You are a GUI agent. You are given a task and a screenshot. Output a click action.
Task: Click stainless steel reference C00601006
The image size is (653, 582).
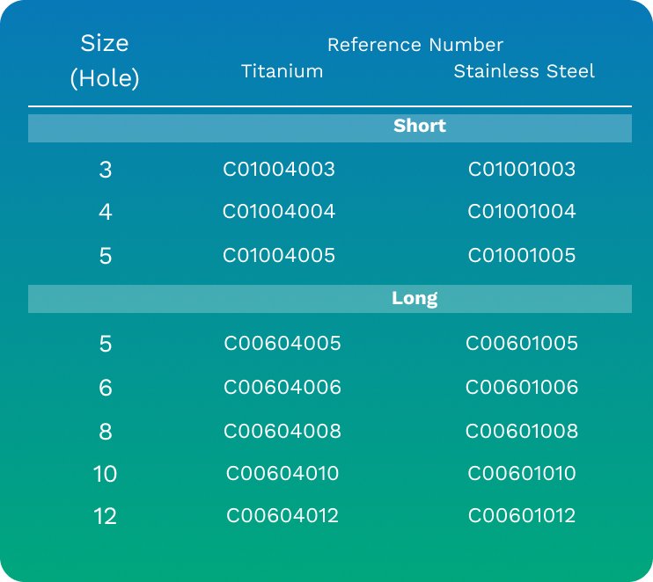(521, 388)
